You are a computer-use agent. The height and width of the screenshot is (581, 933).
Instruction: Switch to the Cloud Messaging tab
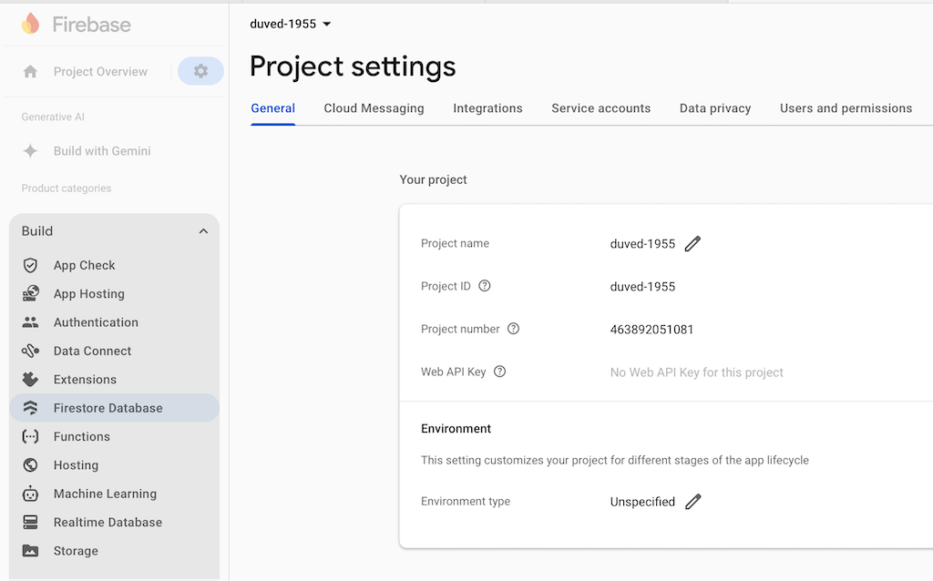pos(374,108)
